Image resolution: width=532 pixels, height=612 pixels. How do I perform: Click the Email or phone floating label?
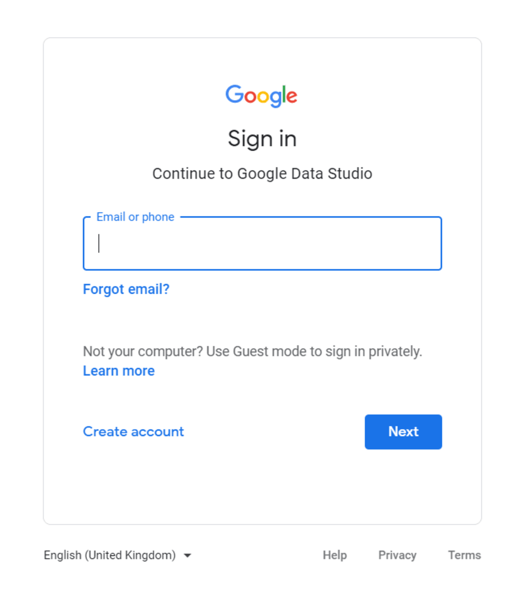pos(135,217)
